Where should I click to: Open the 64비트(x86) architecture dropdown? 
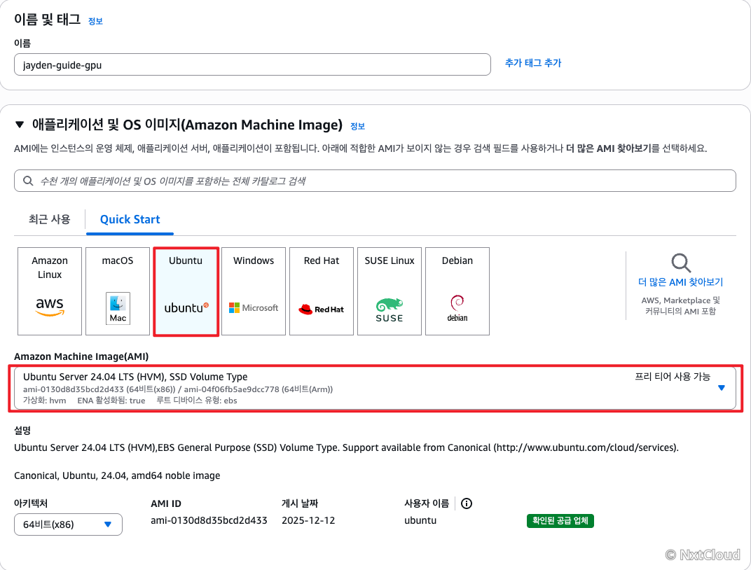pos(68,524)
